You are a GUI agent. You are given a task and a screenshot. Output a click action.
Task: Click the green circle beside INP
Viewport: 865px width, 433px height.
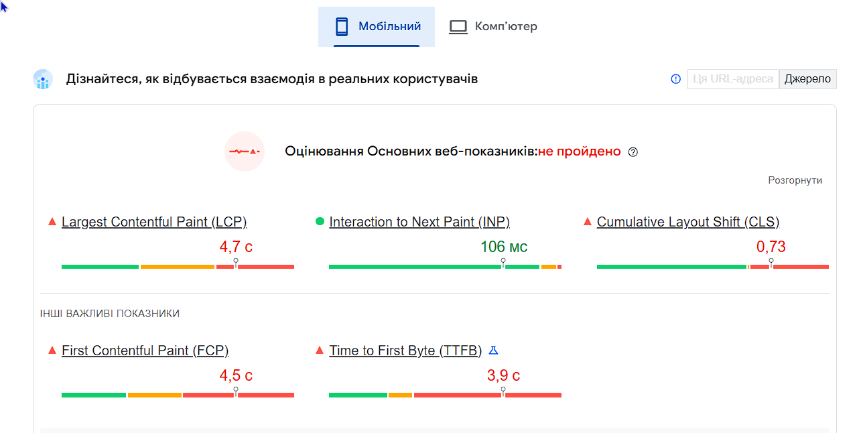[320, 222]
